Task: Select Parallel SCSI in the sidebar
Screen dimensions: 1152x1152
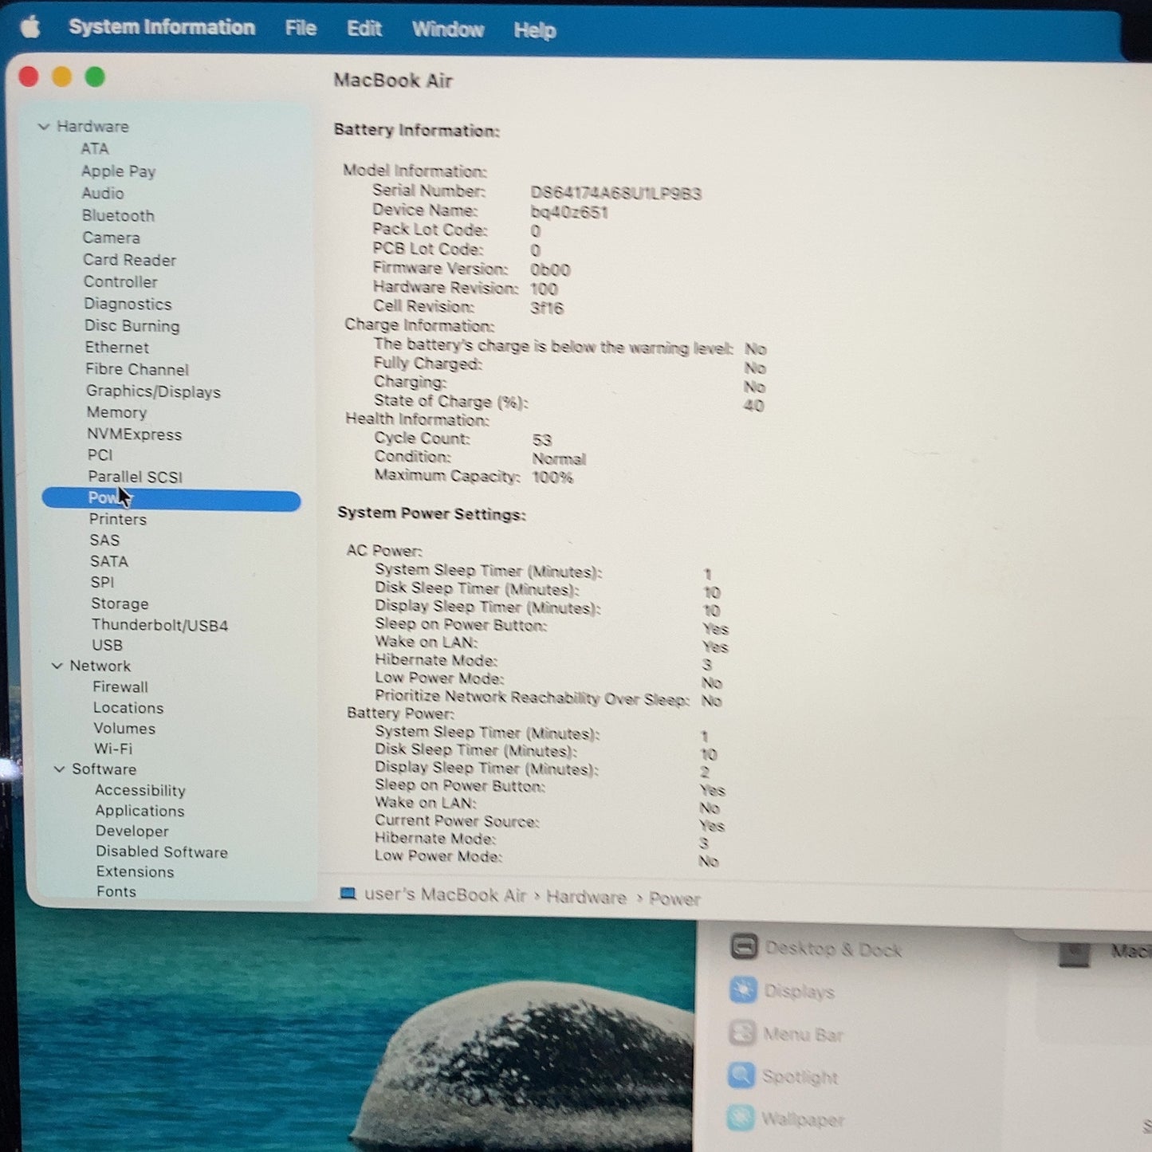Action: 136,477
